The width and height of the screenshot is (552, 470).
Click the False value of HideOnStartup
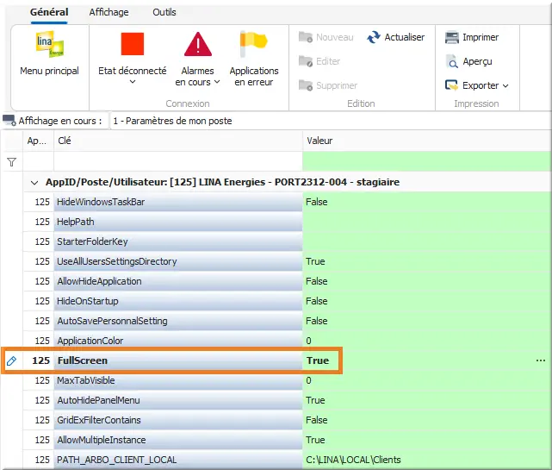317,301
